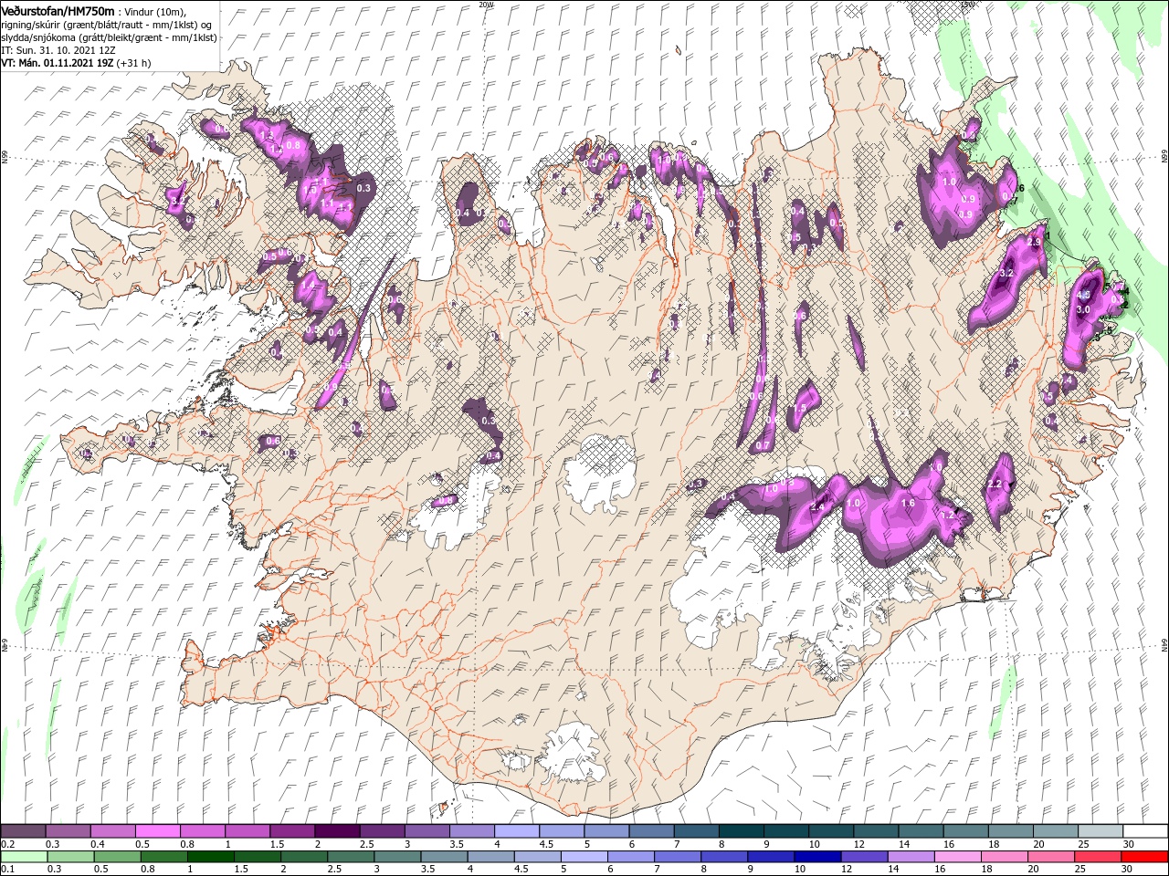
Task: Select the white 30 swatch at the end of the upper legend row
Action: pyautogui.click(x=1145, y=831)
